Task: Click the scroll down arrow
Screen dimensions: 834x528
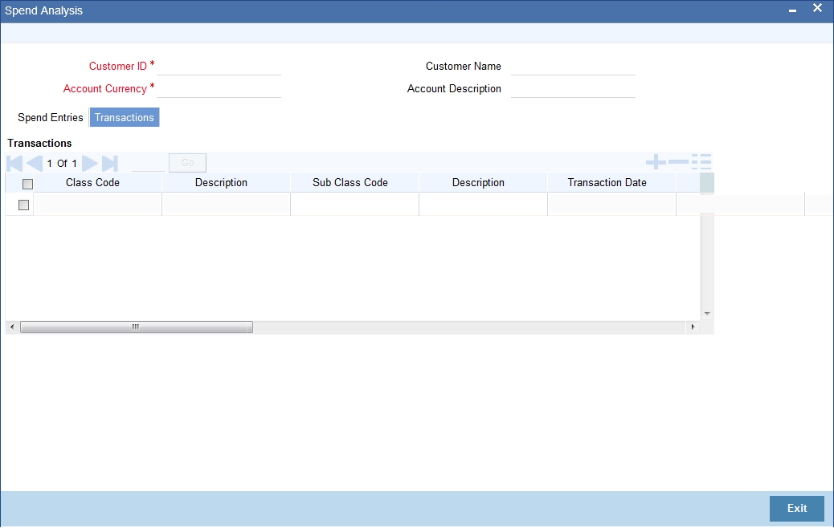Action: coord(707,314)
